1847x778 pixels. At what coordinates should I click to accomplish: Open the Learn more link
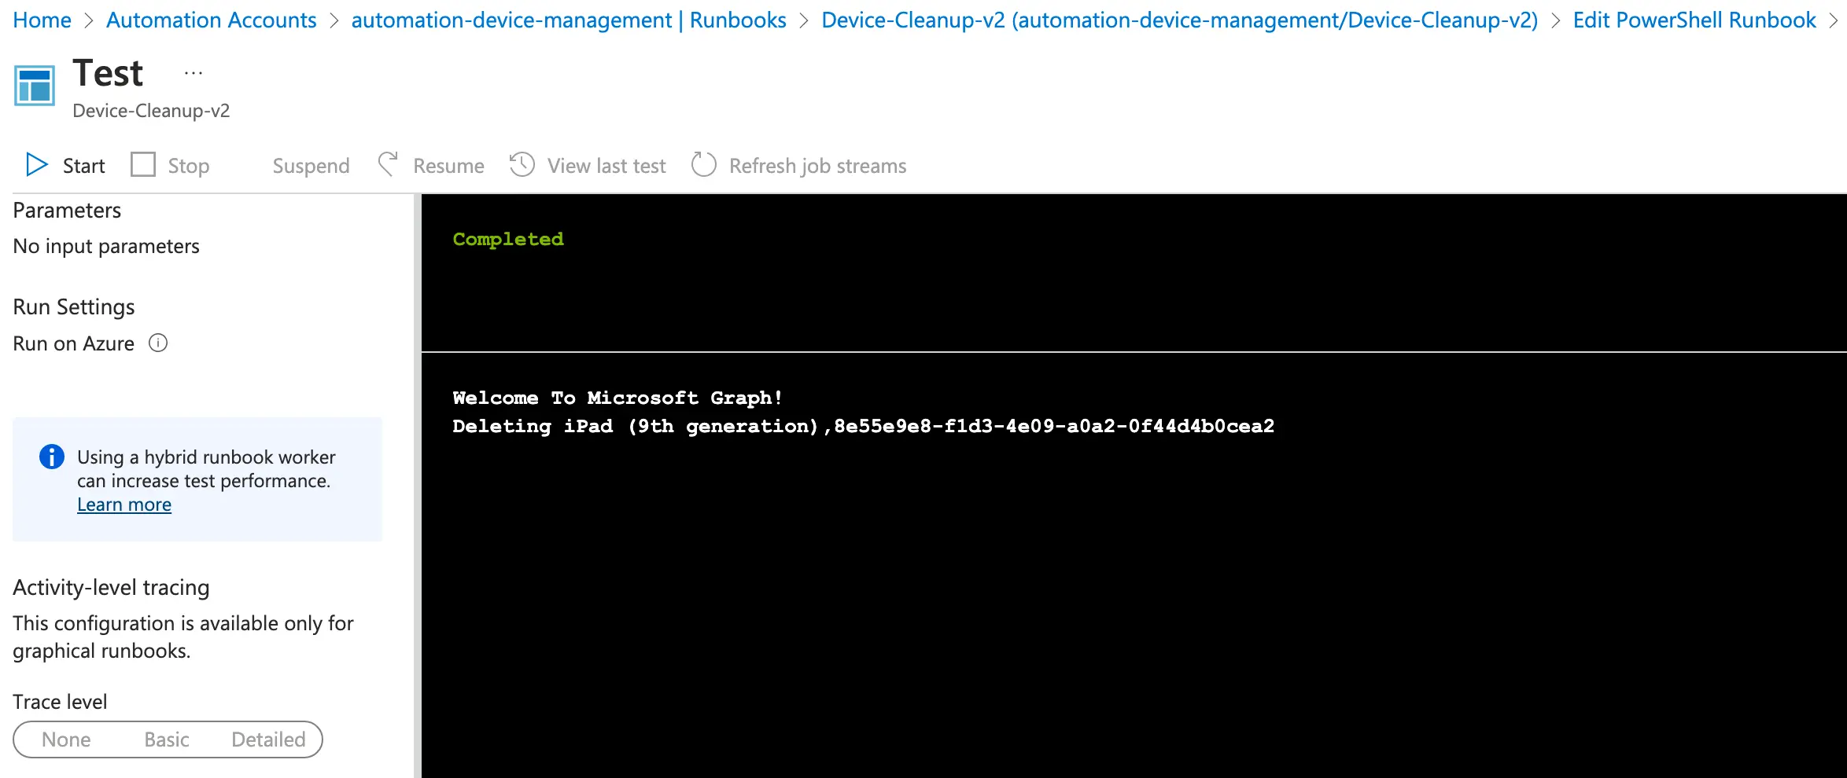[124, 505]
